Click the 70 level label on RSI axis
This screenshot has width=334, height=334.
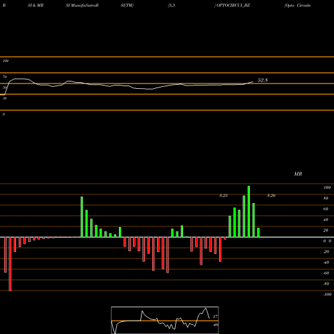5,77
